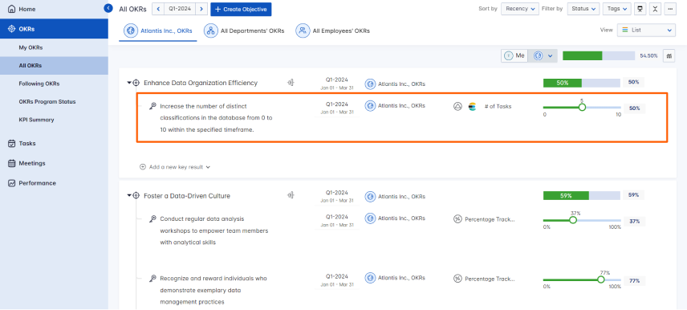This screenshot has height=310, width=687.
Task: Click the collapse-all icon in top toolbar
Action: click(655, 9)
